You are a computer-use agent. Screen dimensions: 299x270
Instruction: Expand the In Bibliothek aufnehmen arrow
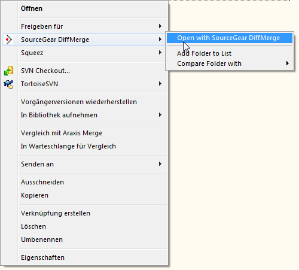[160, 115]
